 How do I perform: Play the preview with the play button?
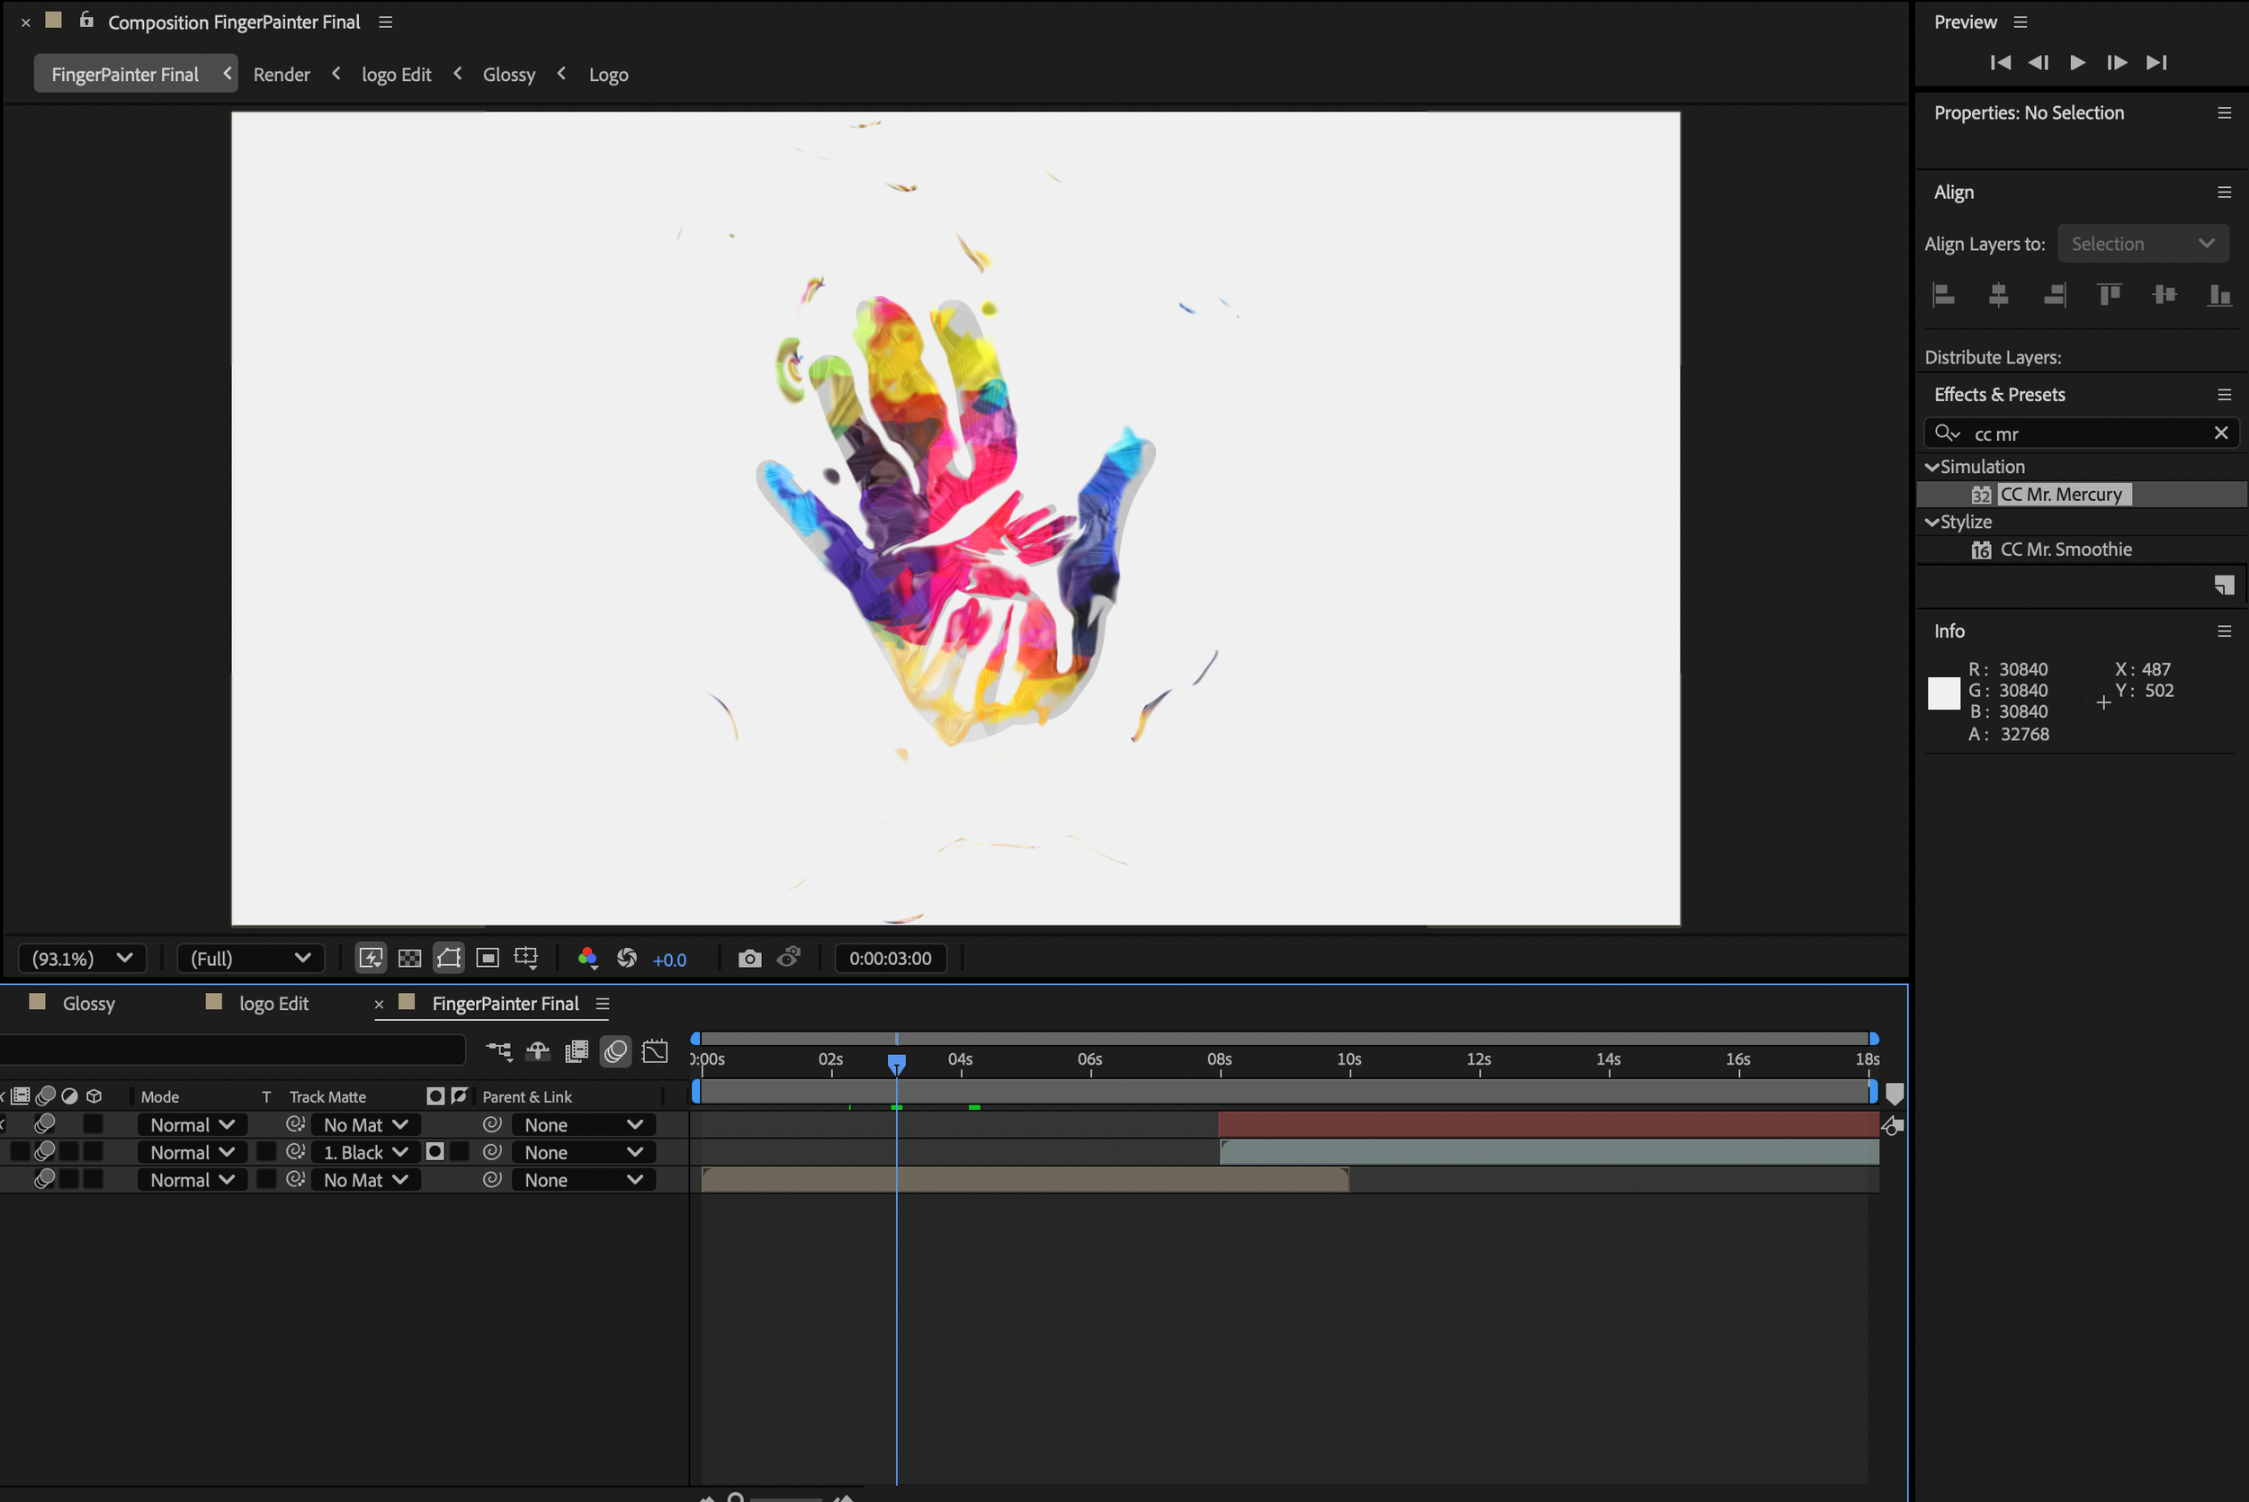pos(2076,62)
